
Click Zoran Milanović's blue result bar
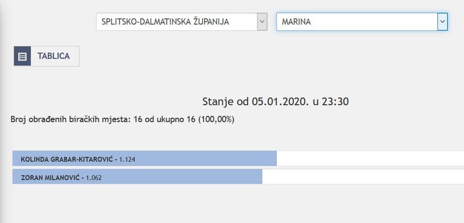coord(193,177)
